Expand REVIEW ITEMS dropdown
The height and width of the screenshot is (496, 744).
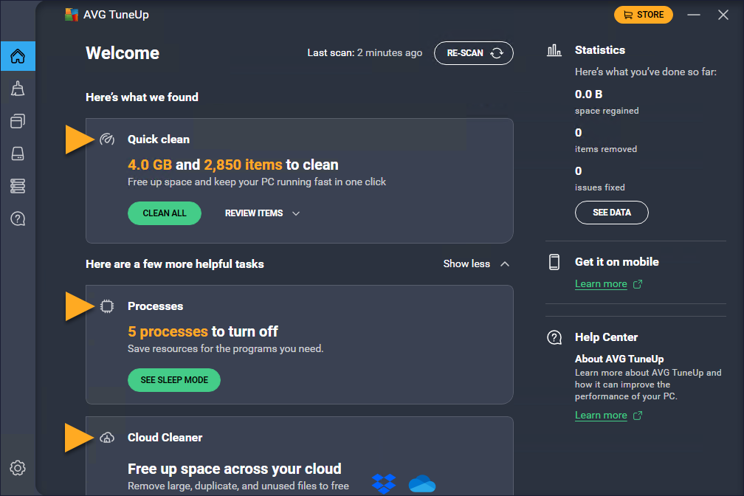(263, 213)
